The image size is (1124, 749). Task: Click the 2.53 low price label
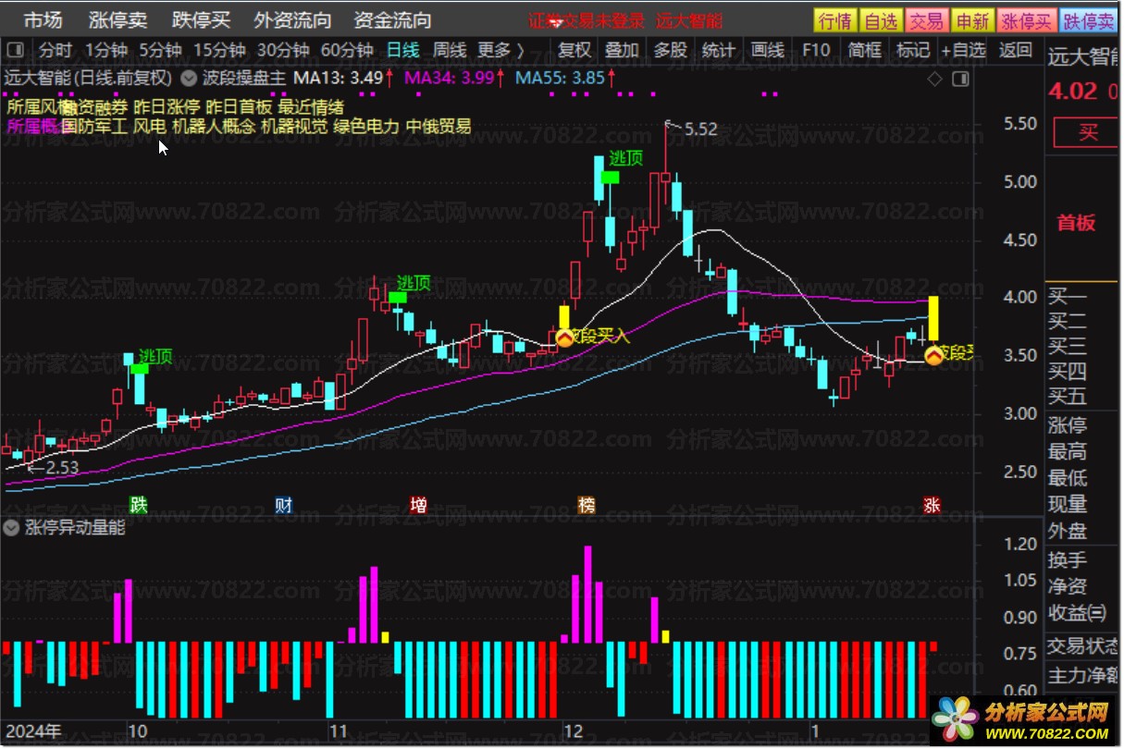coord(61,468)
